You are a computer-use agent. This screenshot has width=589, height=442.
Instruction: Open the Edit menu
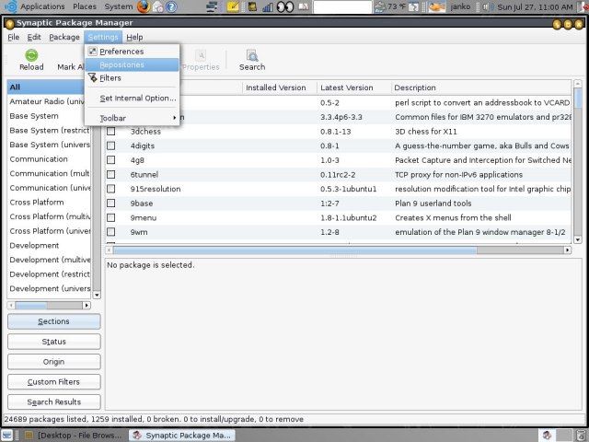34,37
